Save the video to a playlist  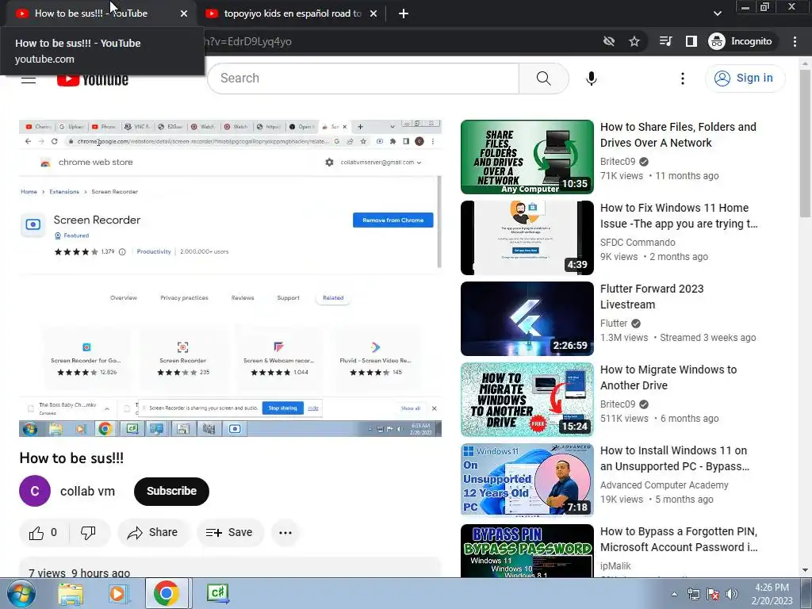point(229,532)
